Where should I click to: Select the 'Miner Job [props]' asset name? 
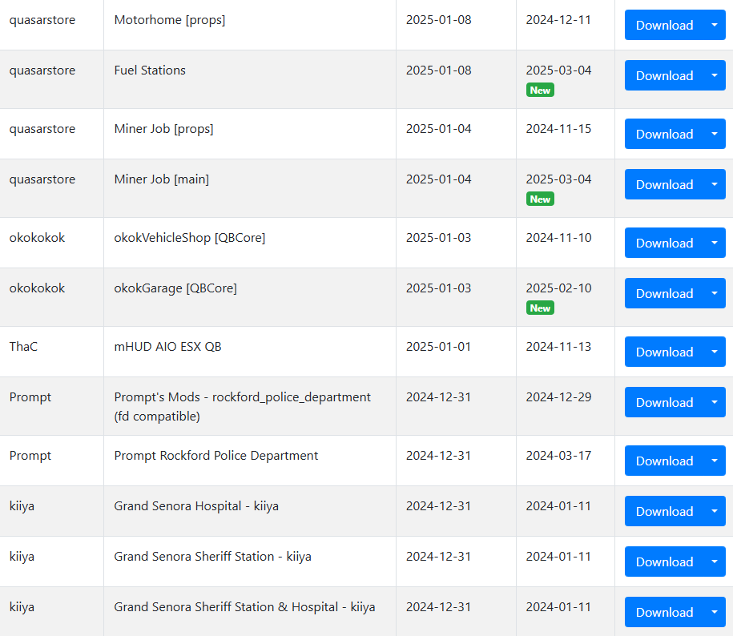163,129
